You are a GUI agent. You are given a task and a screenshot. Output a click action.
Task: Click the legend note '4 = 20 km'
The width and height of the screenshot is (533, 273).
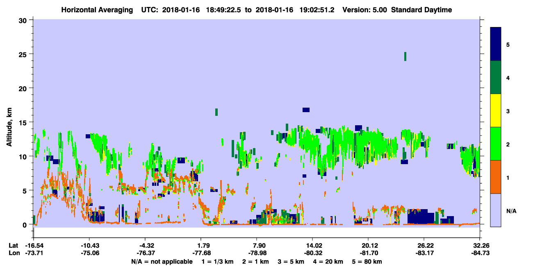328,262
